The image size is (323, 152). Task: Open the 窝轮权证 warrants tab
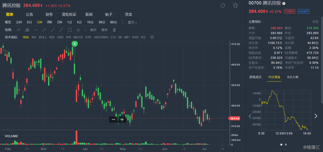pyautogui.click(x=69, y=14)
